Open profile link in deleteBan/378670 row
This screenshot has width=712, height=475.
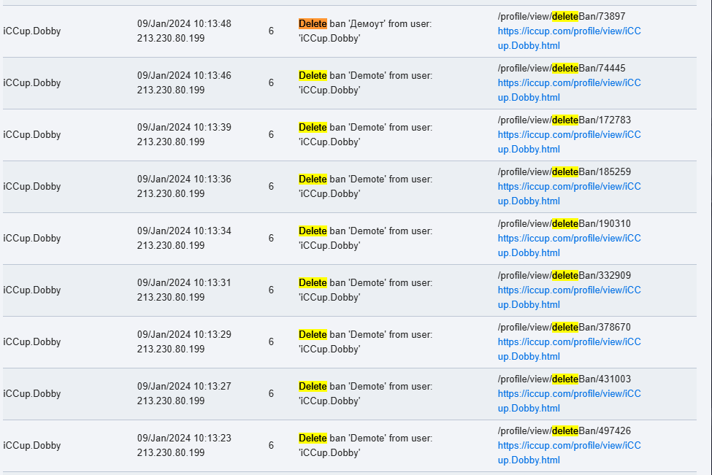pyautogui.click(x=569, y=349)
